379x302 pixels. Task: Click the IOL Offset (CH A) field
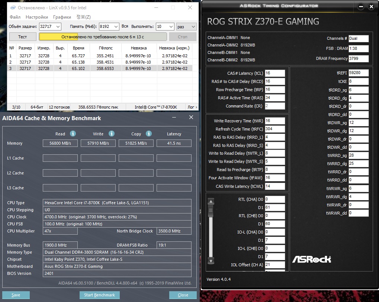(x=275, y=265)
